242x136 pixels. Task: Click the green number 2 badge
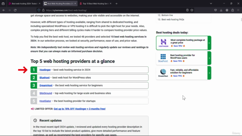point(34,78)
